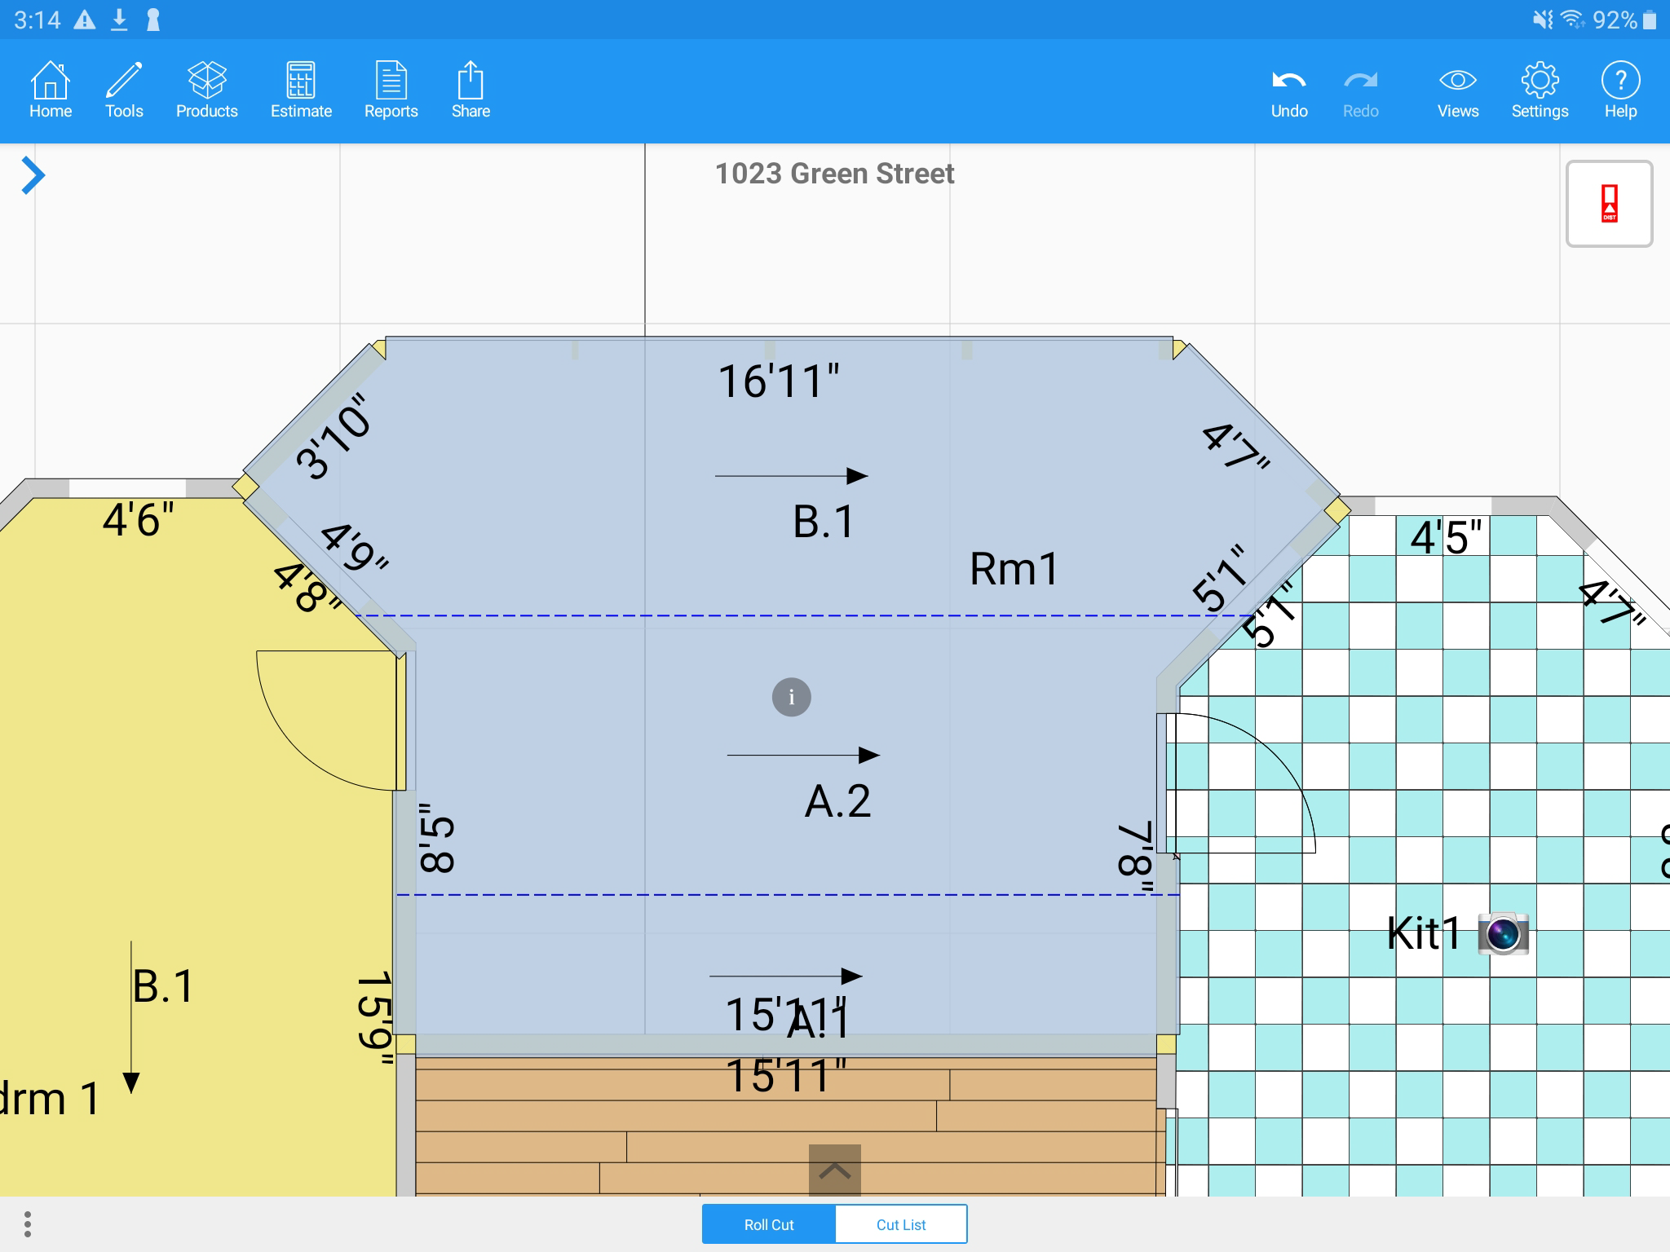Screen dimensions: 1670x1252
Task: Tap the red laser distance meter button
Action: coord(1609,204)
